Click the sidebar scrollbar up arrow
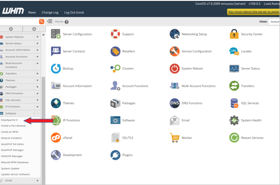This screenshot has width=280, height=185. 43,34
